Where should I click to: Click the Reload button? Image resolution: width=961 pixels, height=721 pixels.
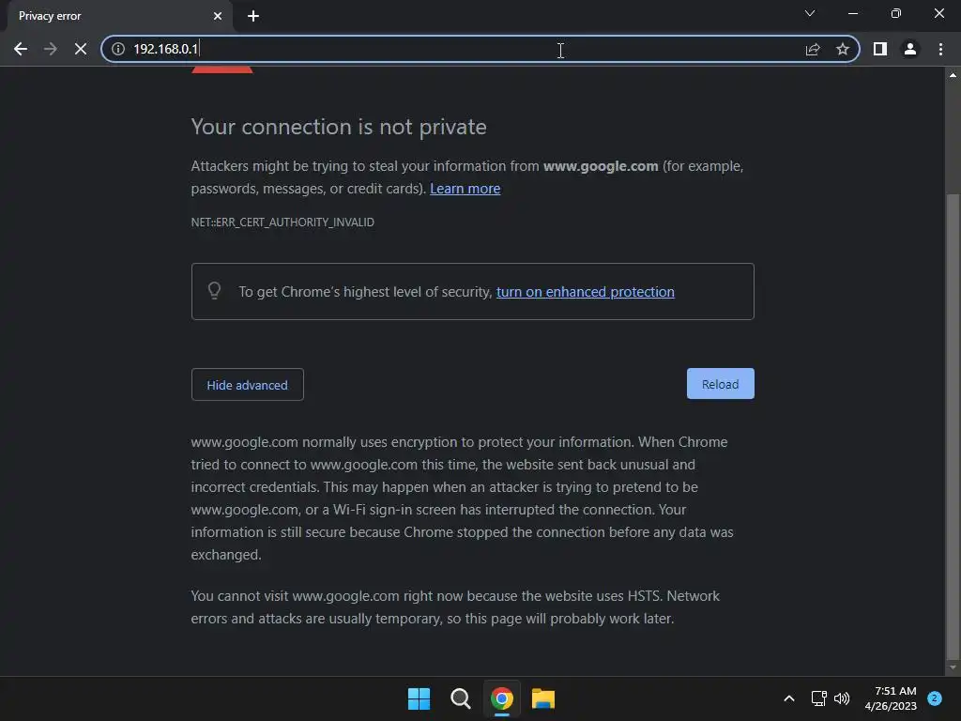(720, 384)
